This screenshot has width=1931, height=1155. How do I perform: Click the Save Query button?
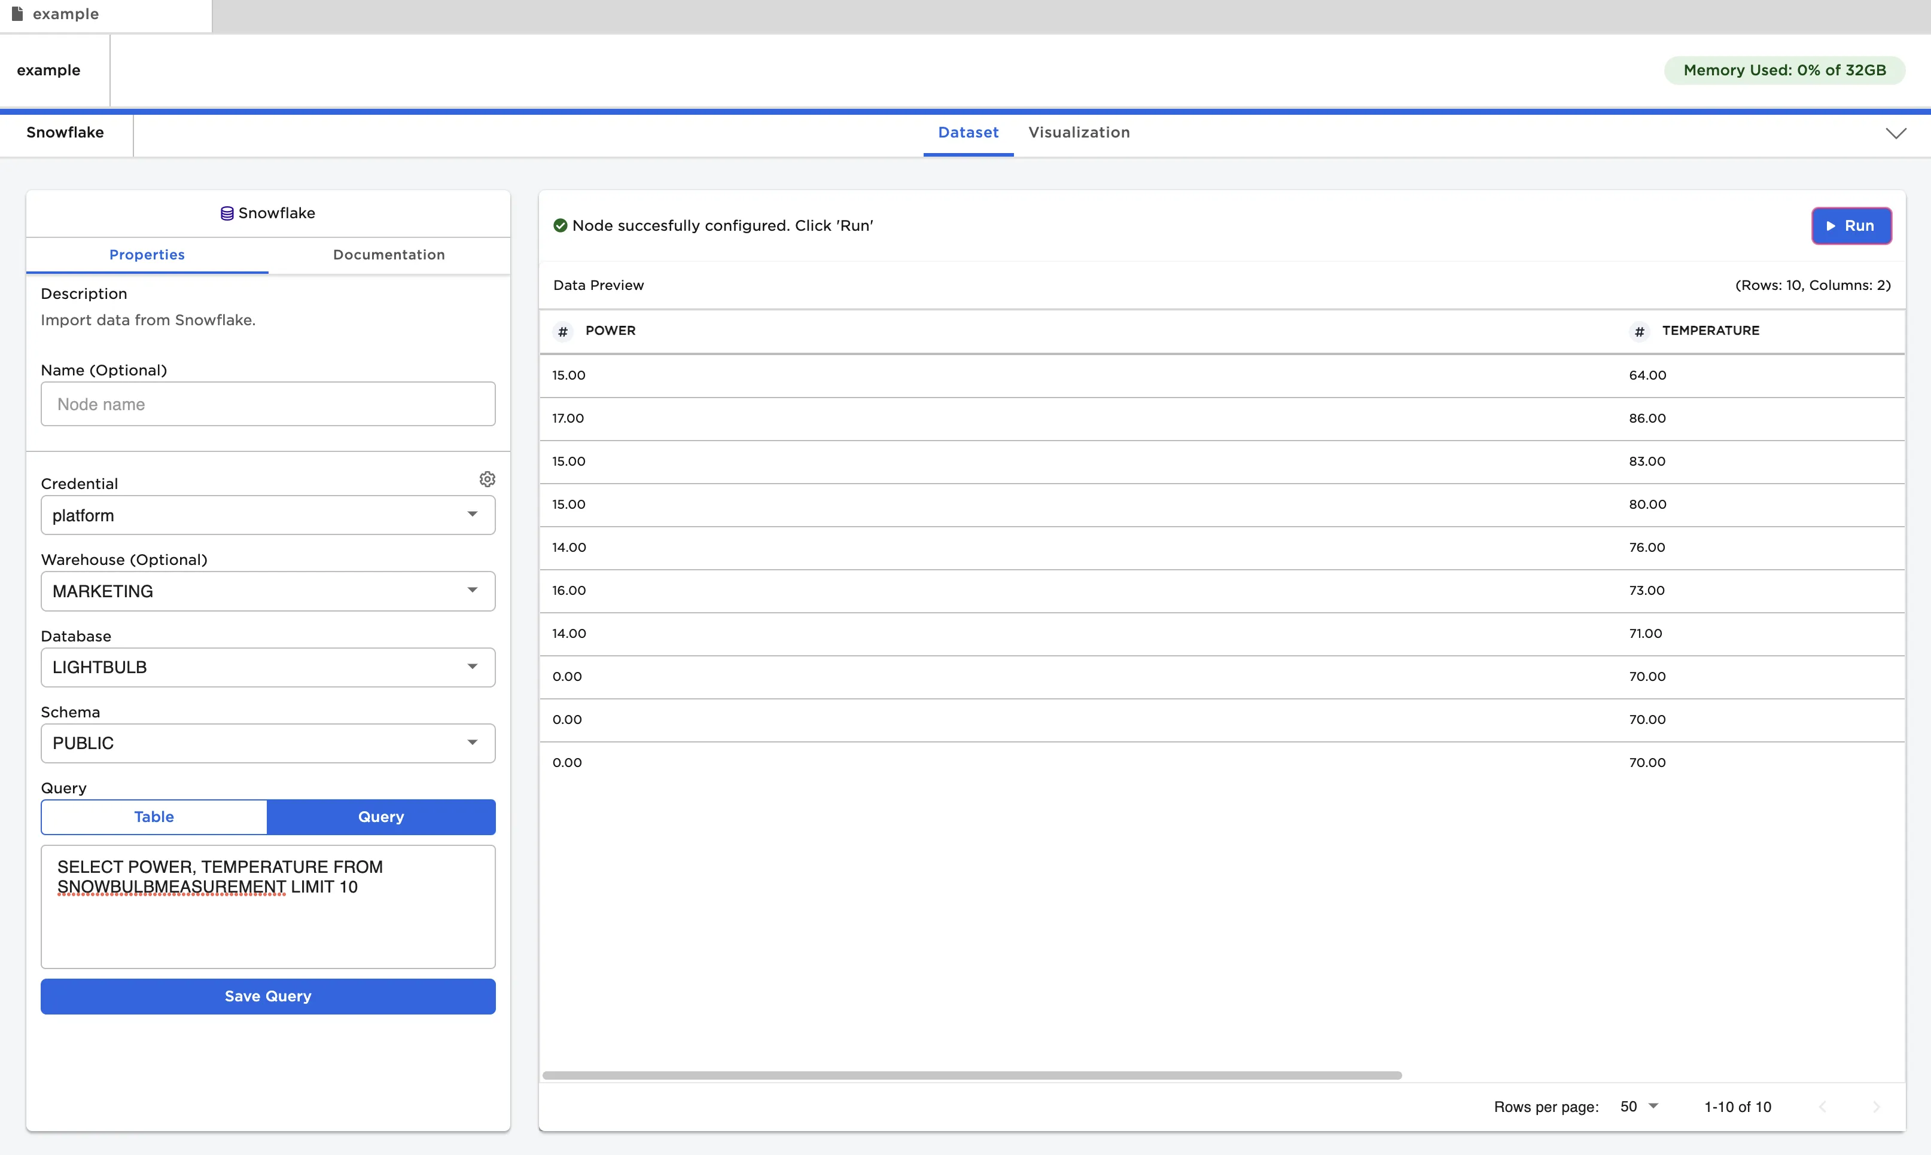click(x=268, y=996)
